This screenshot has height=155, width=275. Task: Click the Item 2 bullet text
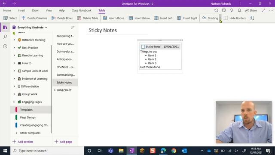pos(152,59)
